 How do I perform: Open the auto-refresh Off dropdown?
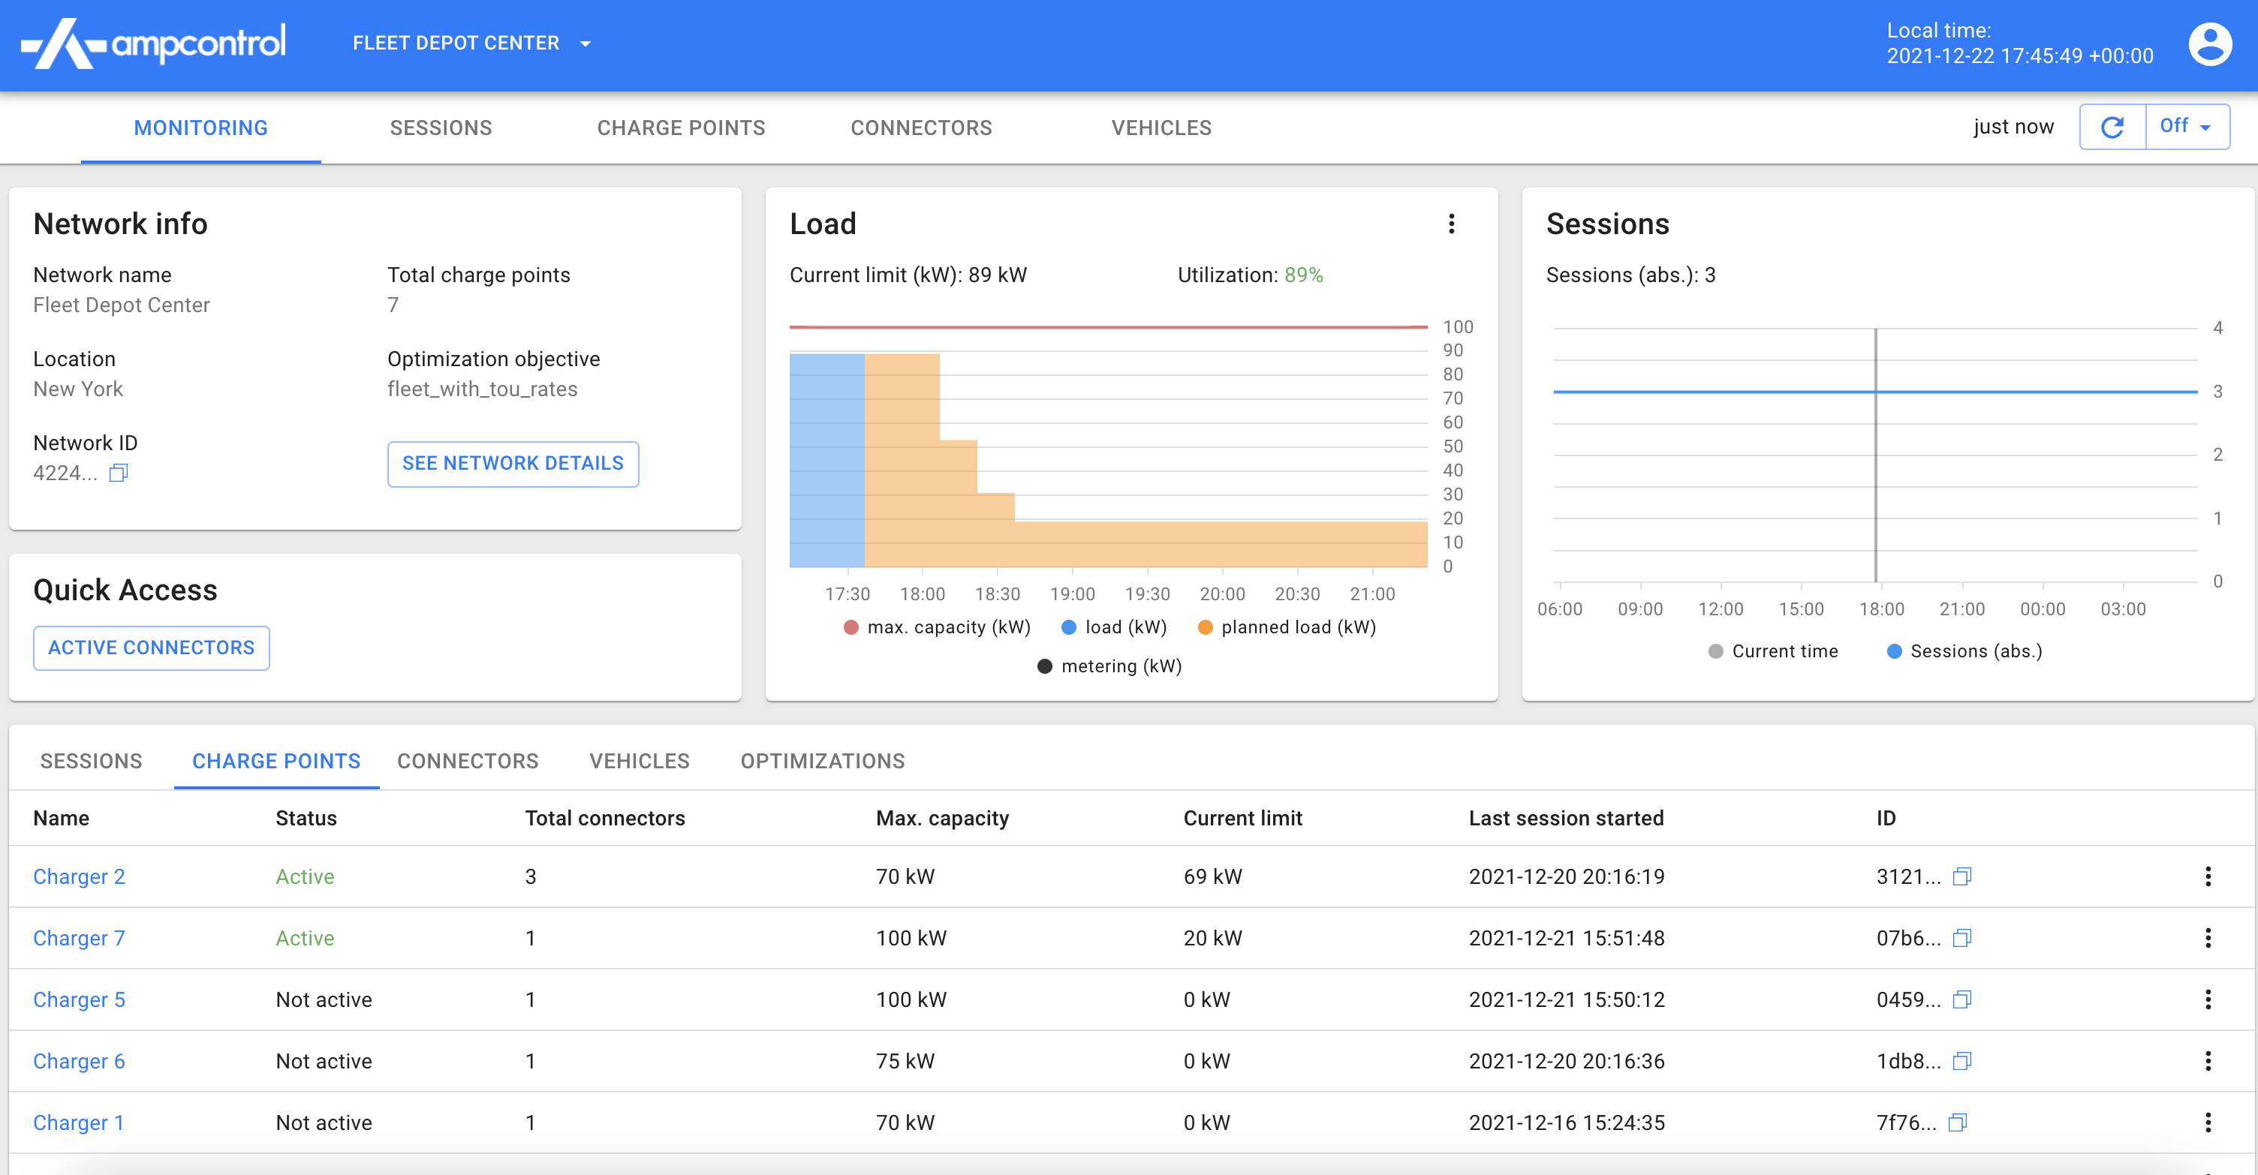point(2186,127)
